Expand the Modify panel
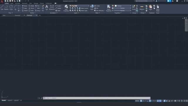Screen dimensions: 188x106 (33, 13)
